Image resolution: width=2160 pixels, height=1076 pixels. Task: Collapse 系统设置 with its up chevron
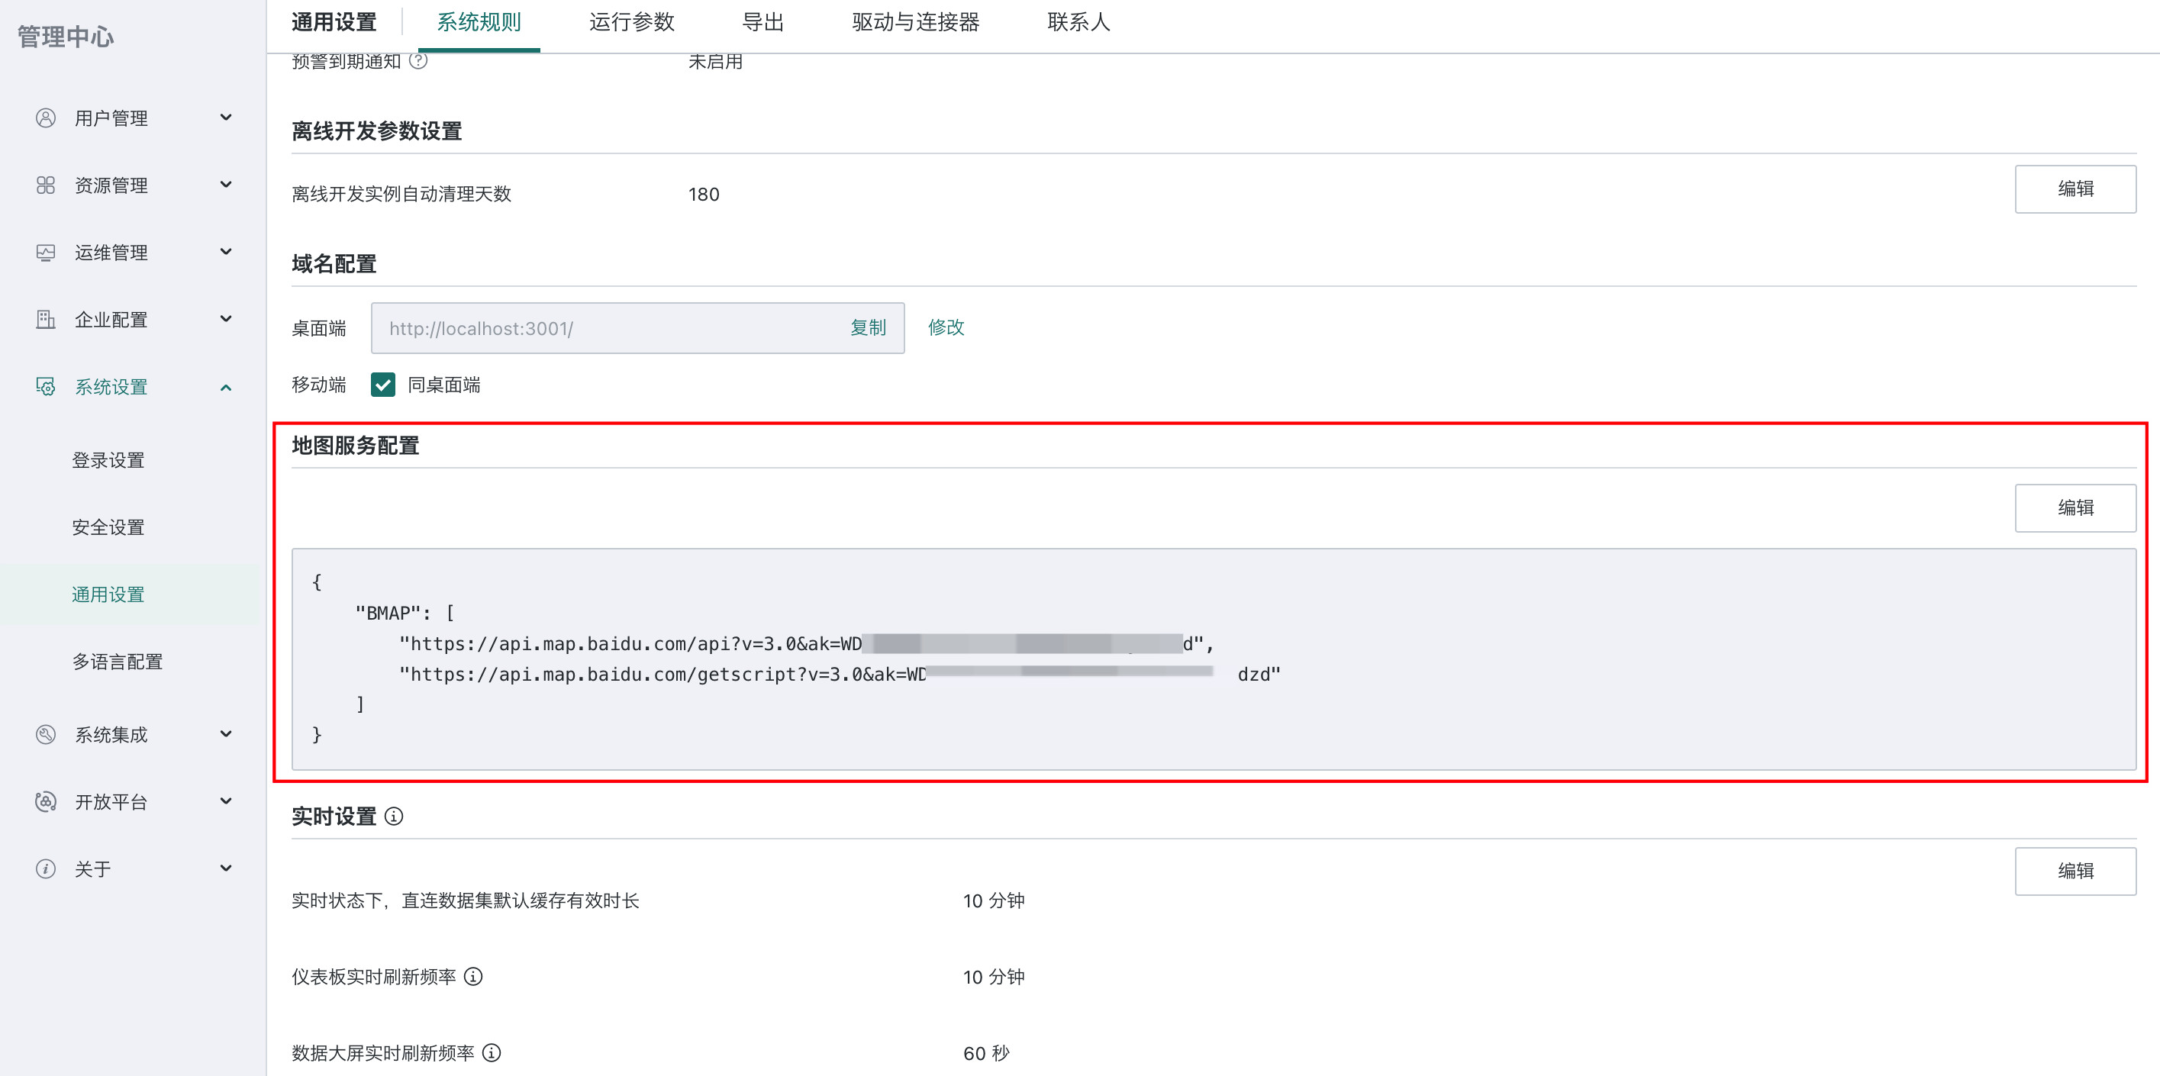coord(226,387)
